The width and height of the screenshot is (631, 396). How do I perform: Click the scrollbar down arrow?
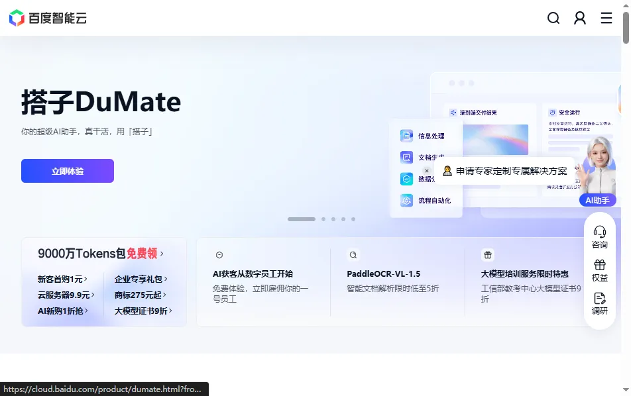[626, 389]
